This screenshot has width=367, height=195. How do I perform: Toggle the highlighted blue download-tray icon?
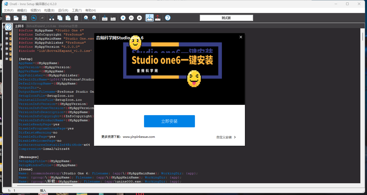(x=150, y=18)
